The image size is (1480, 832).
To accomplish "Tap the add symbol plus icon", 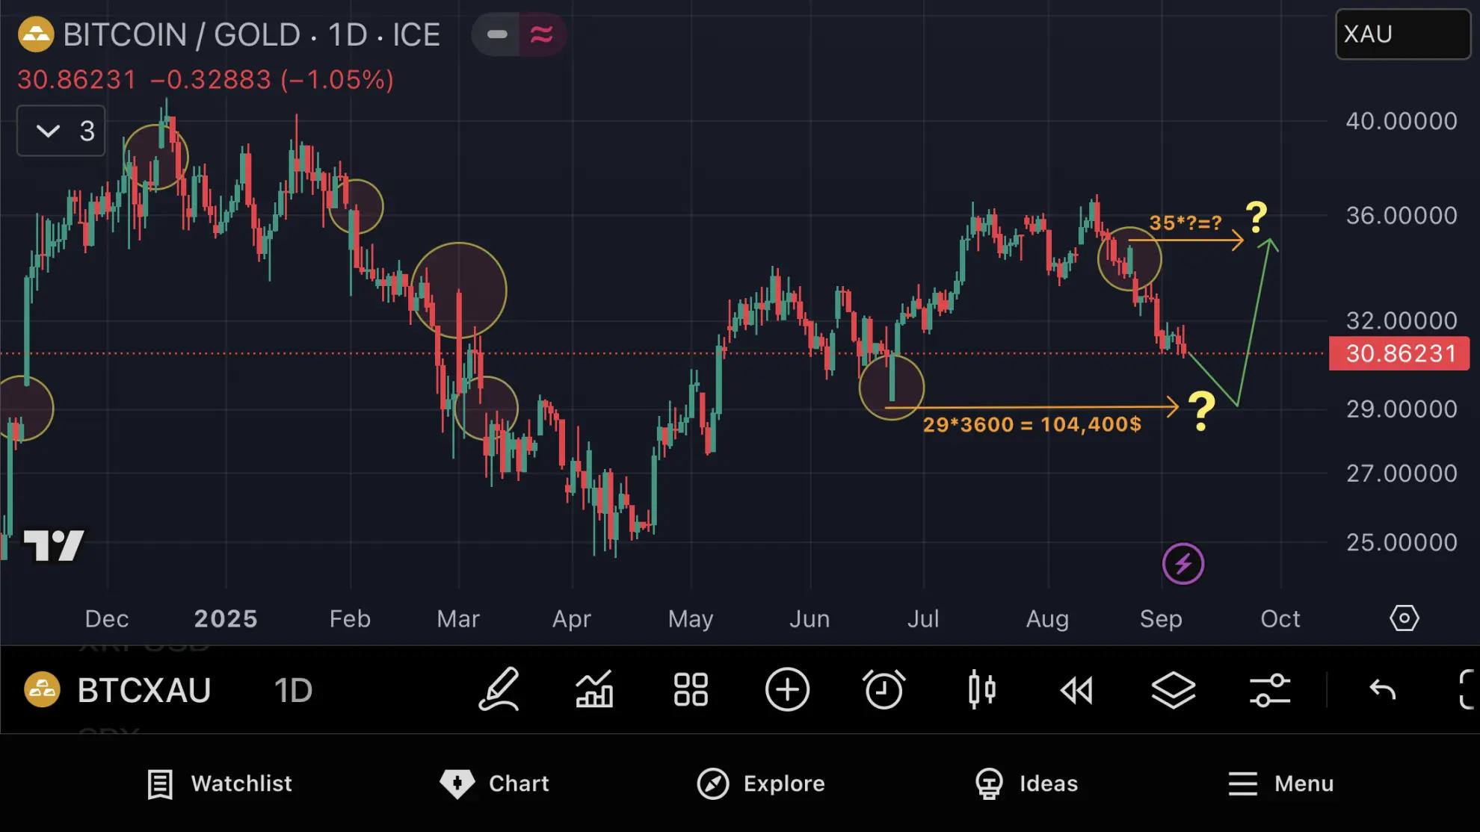I will [787, 689].
